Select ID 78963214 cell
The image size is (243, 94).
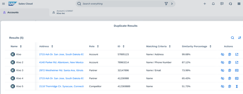click(123, 62)
